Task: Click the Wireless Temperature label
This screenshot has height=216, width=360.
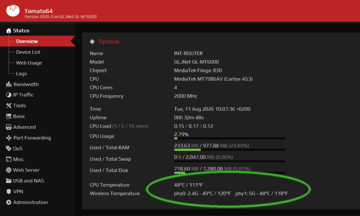Action: click(115, 194)
